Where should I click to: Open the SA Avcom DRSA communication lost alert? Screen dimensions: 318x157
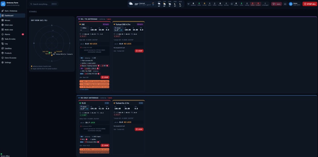(94, 149)
